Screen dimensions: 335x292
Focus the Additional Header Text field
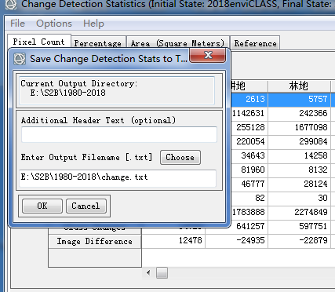pyautogui.click(x=119, y=134)
